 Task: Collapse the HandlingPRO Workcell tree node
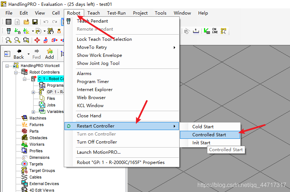7,66
